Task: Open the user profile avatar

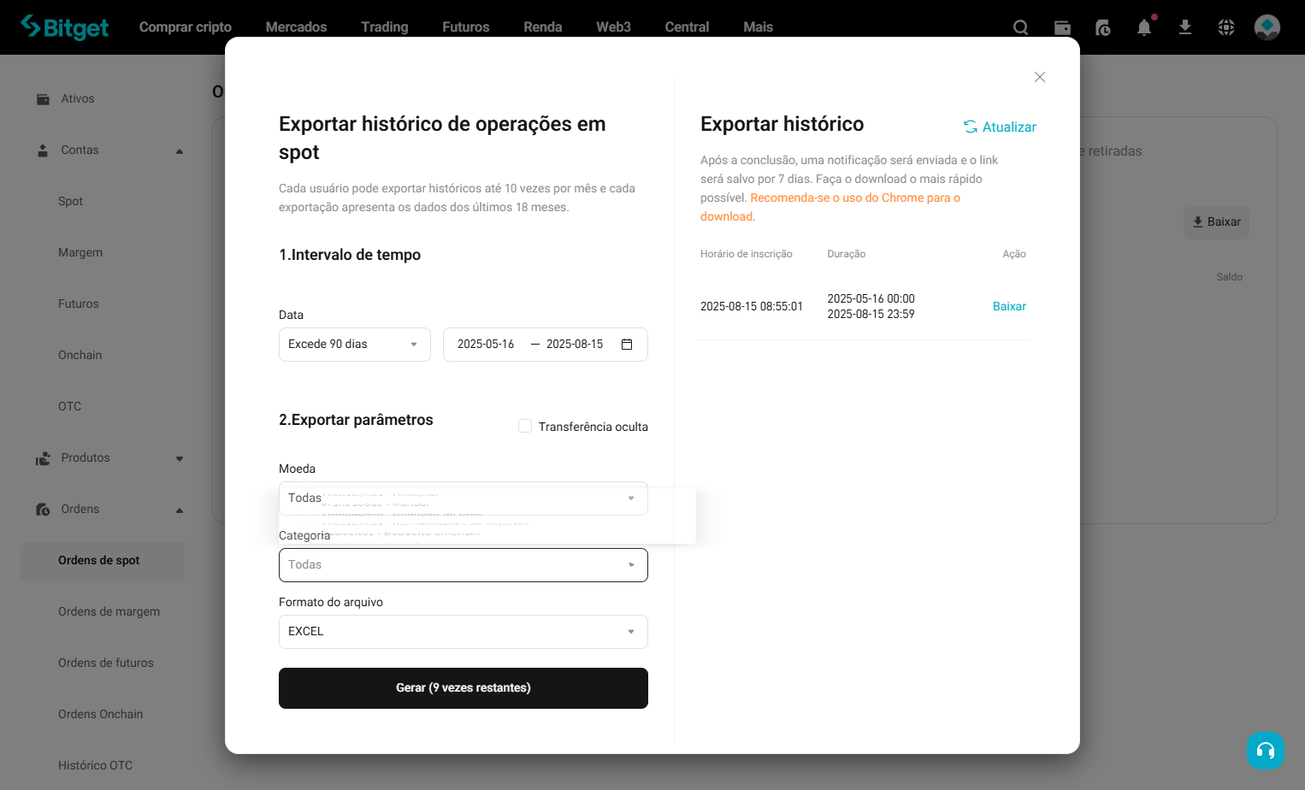Action: tap(1267, 27)
